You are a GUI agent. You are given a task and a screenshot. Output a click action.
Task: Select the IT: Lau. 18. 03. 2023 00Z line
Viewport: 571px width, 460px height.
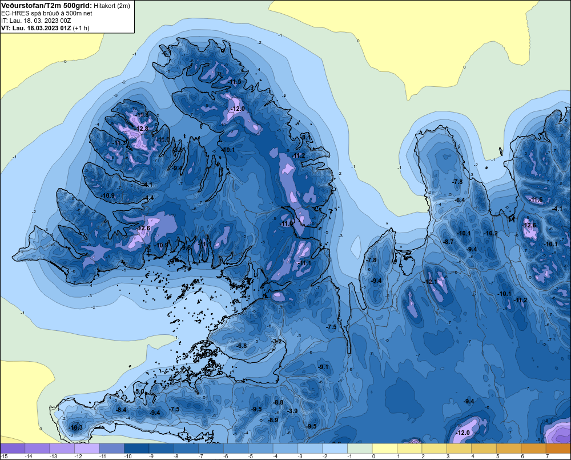(x=36, y=21)
